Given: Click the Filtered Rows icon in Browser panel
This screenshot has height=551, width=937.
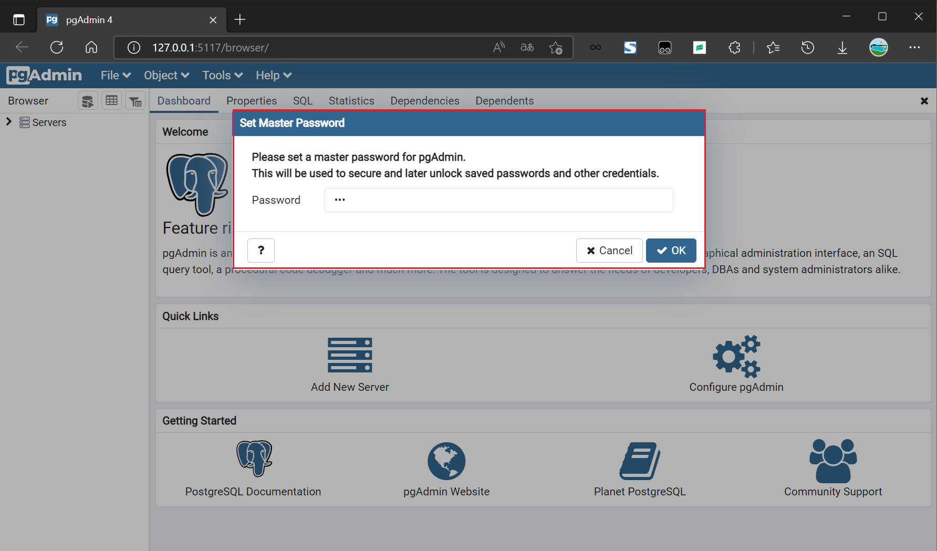Looking at the screenshot, I should [x=136, y=101].
